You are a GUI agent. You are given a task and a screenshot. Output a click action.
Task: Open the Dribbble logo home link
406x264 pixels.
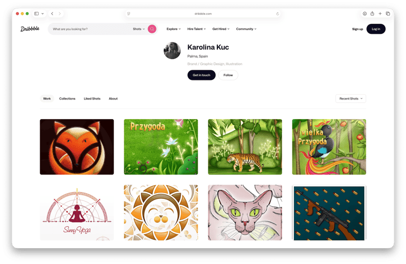30,29
